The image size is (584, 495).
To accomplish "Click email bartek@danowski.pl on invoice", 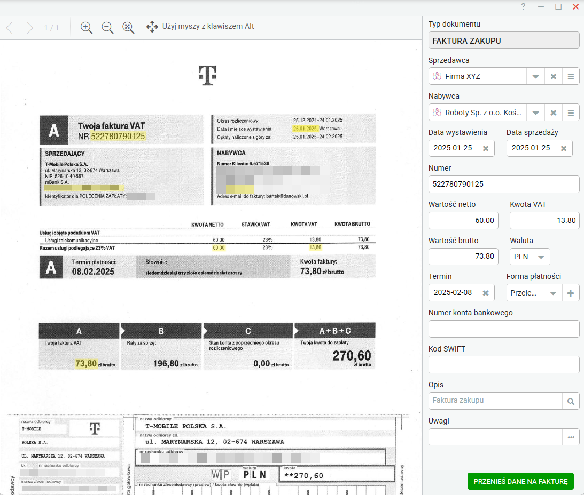I will point(287,196).
